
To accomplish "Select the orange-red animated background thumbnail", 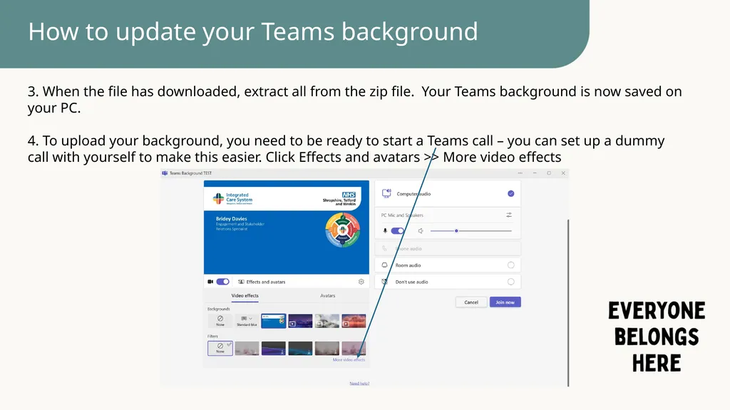I will 354,321.
